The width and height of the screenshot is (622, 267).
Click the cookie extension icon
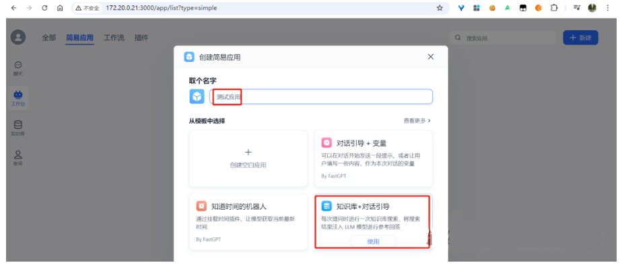(x=492, y=8)
